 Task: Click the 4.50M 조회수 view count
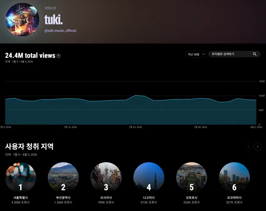(21, 202)
